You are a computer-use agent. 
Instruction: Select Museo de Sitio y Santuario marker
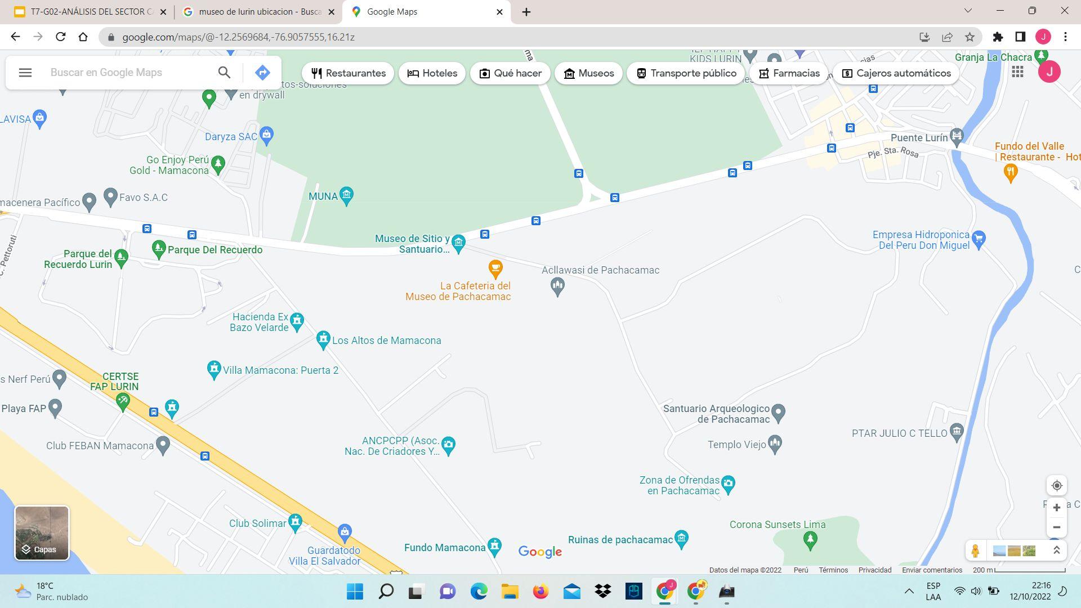[x=458, y=244]
